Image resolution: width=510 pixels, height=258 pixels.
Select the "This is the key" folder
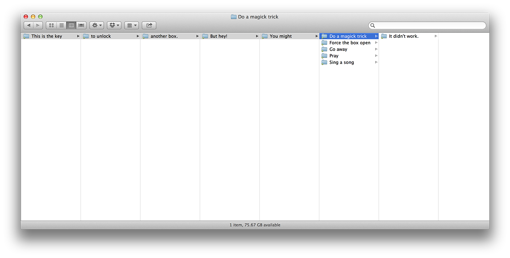[x=47, y=36]
